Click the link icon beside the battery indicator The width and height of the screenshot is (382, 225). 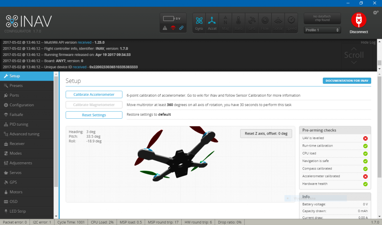182,28
